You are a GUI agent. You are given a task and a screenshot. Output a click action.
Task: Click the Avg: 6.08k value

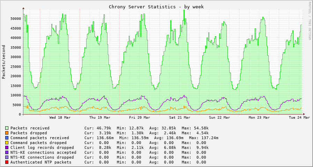click(163, 148)
